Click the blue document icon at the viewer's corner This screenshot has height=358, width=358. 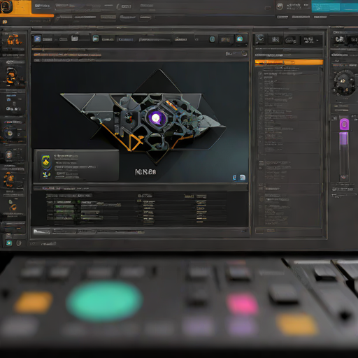(243, 178)
